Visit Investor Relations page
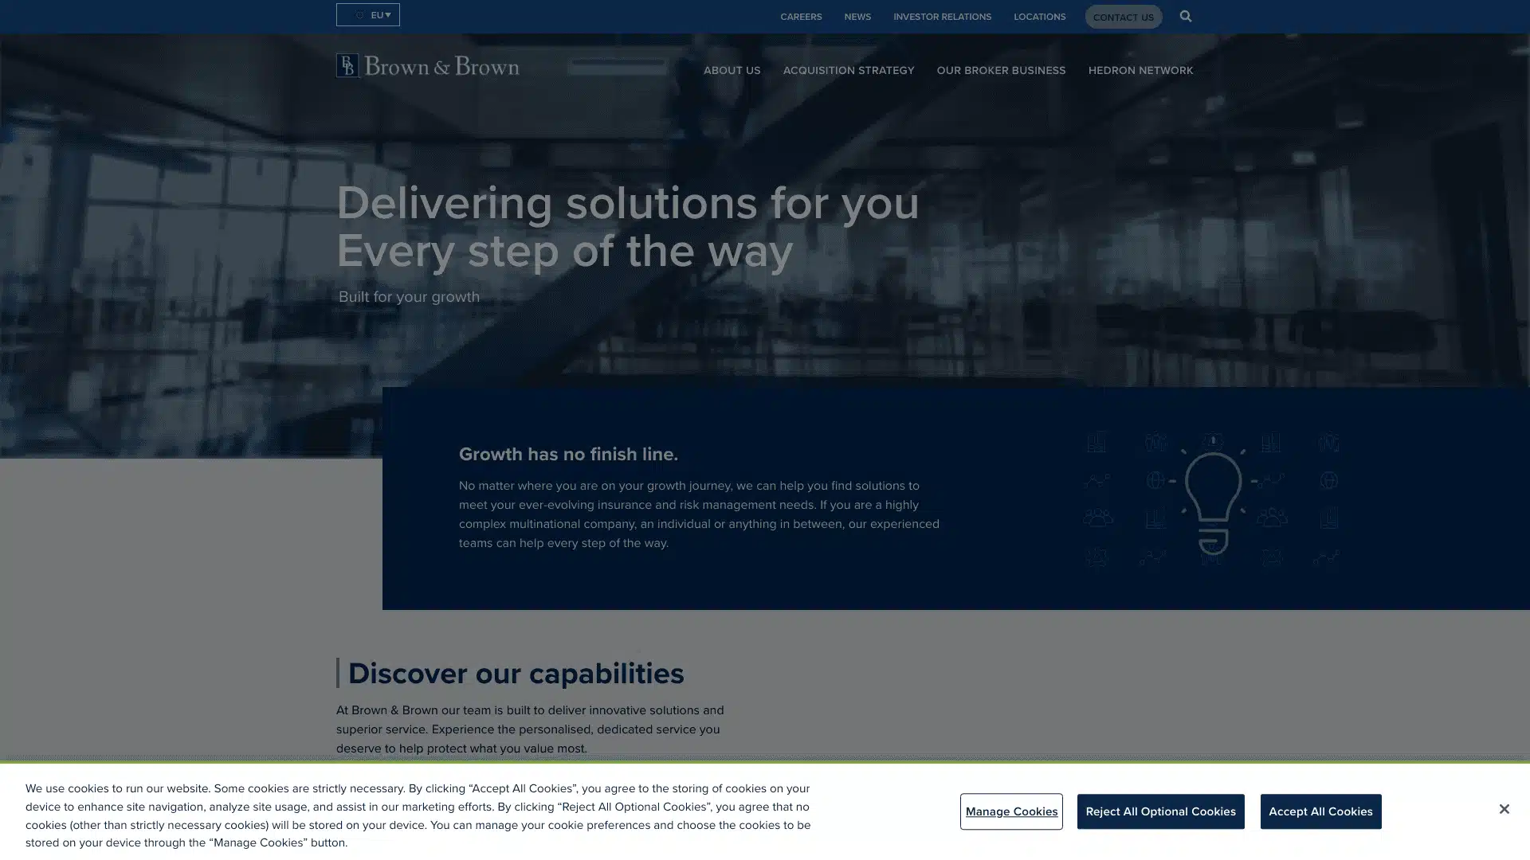Viewport: 1530px width, 860px height. click(941, 17)
